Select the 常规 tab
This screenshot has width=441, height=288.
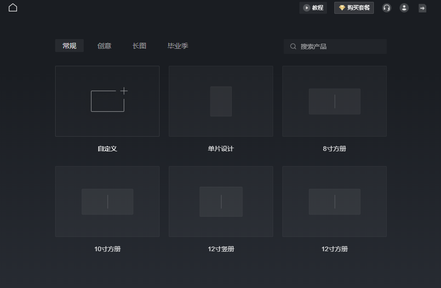coord(69,46)
